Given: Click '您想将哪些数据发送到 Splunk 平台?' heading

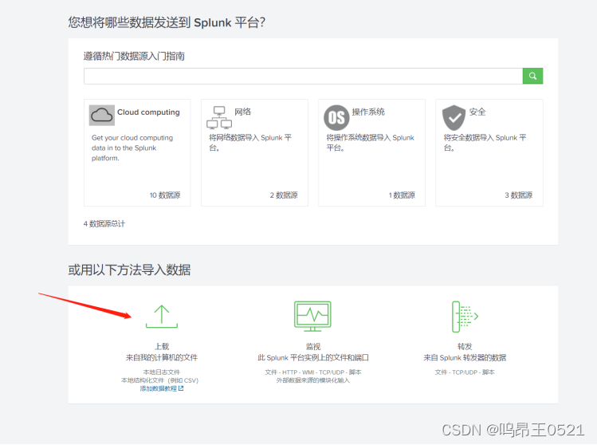Looking at the screenshot, I should point(167,22).
